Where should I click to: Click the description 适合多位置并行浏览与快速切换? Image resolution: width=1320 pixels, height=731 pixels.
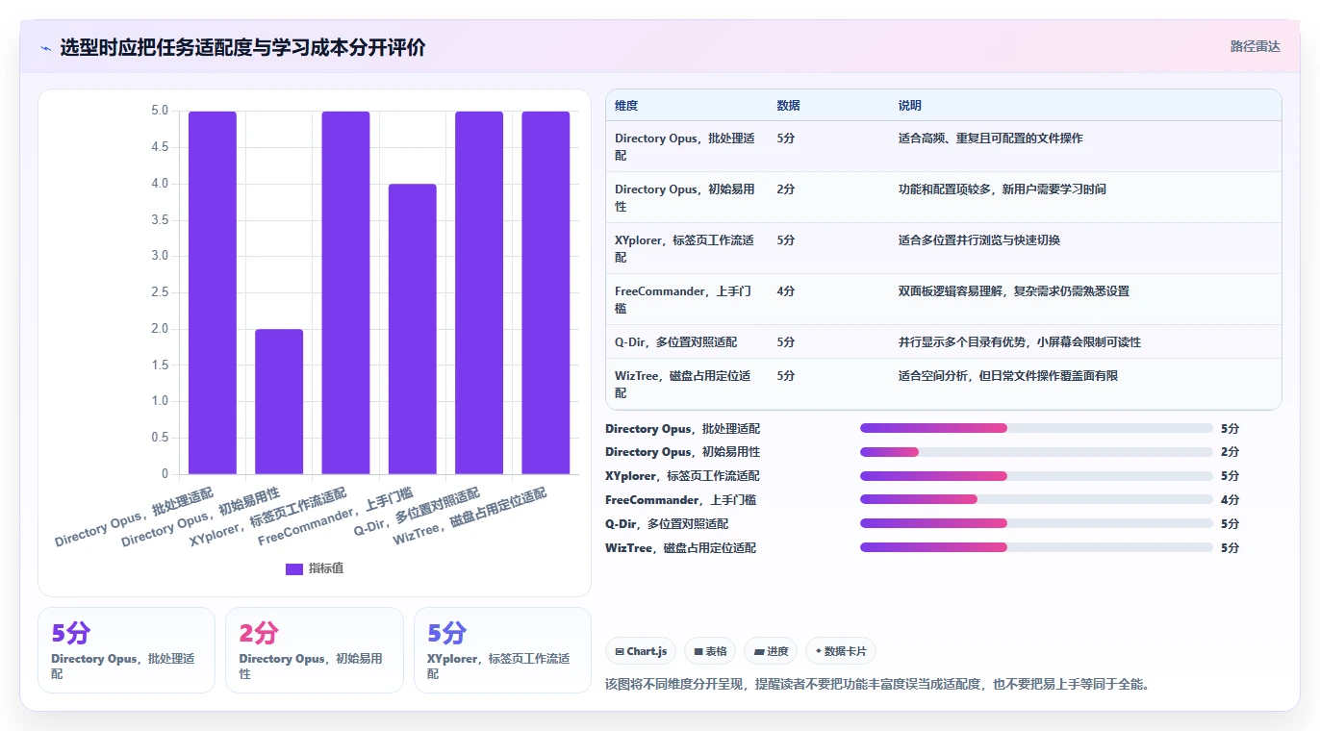978,240
